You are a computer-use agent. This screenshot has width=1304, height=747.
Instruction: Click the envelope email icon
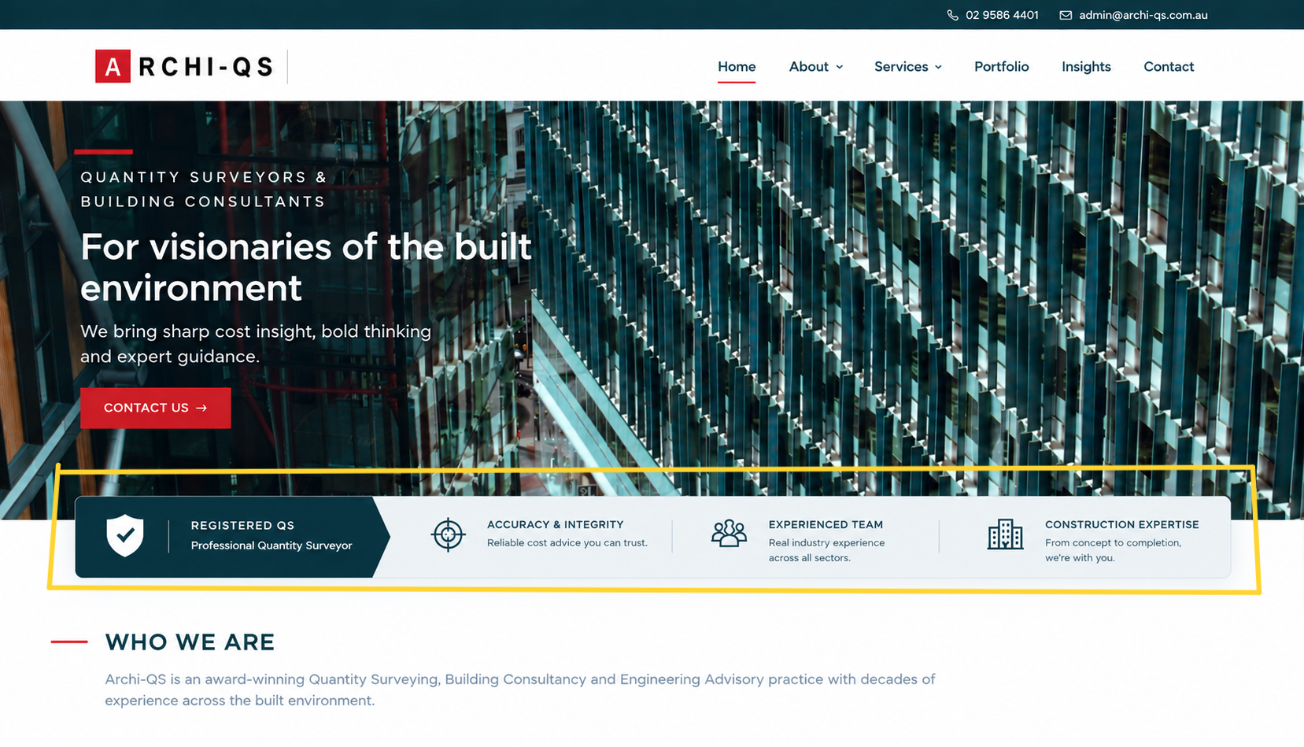pos(1066,15)
